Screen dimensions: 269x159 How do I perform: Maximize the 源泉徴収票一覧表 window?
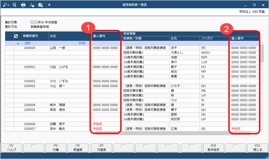tap(254, 5)
